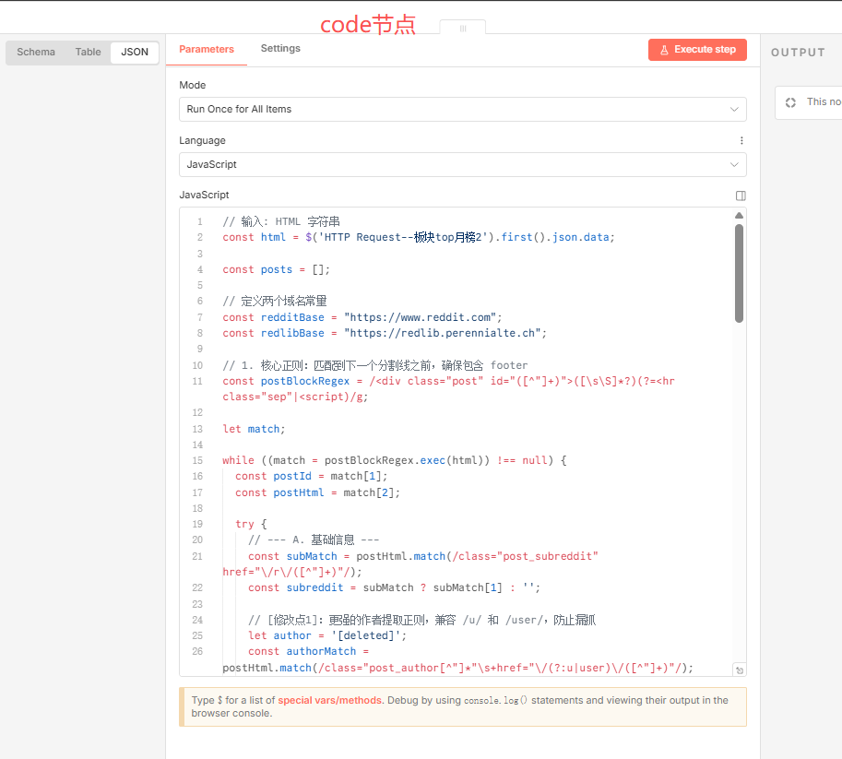Click the line number 15 in the code gutter
The width and height of the screenshot is (842, 759).
point(198,460)
